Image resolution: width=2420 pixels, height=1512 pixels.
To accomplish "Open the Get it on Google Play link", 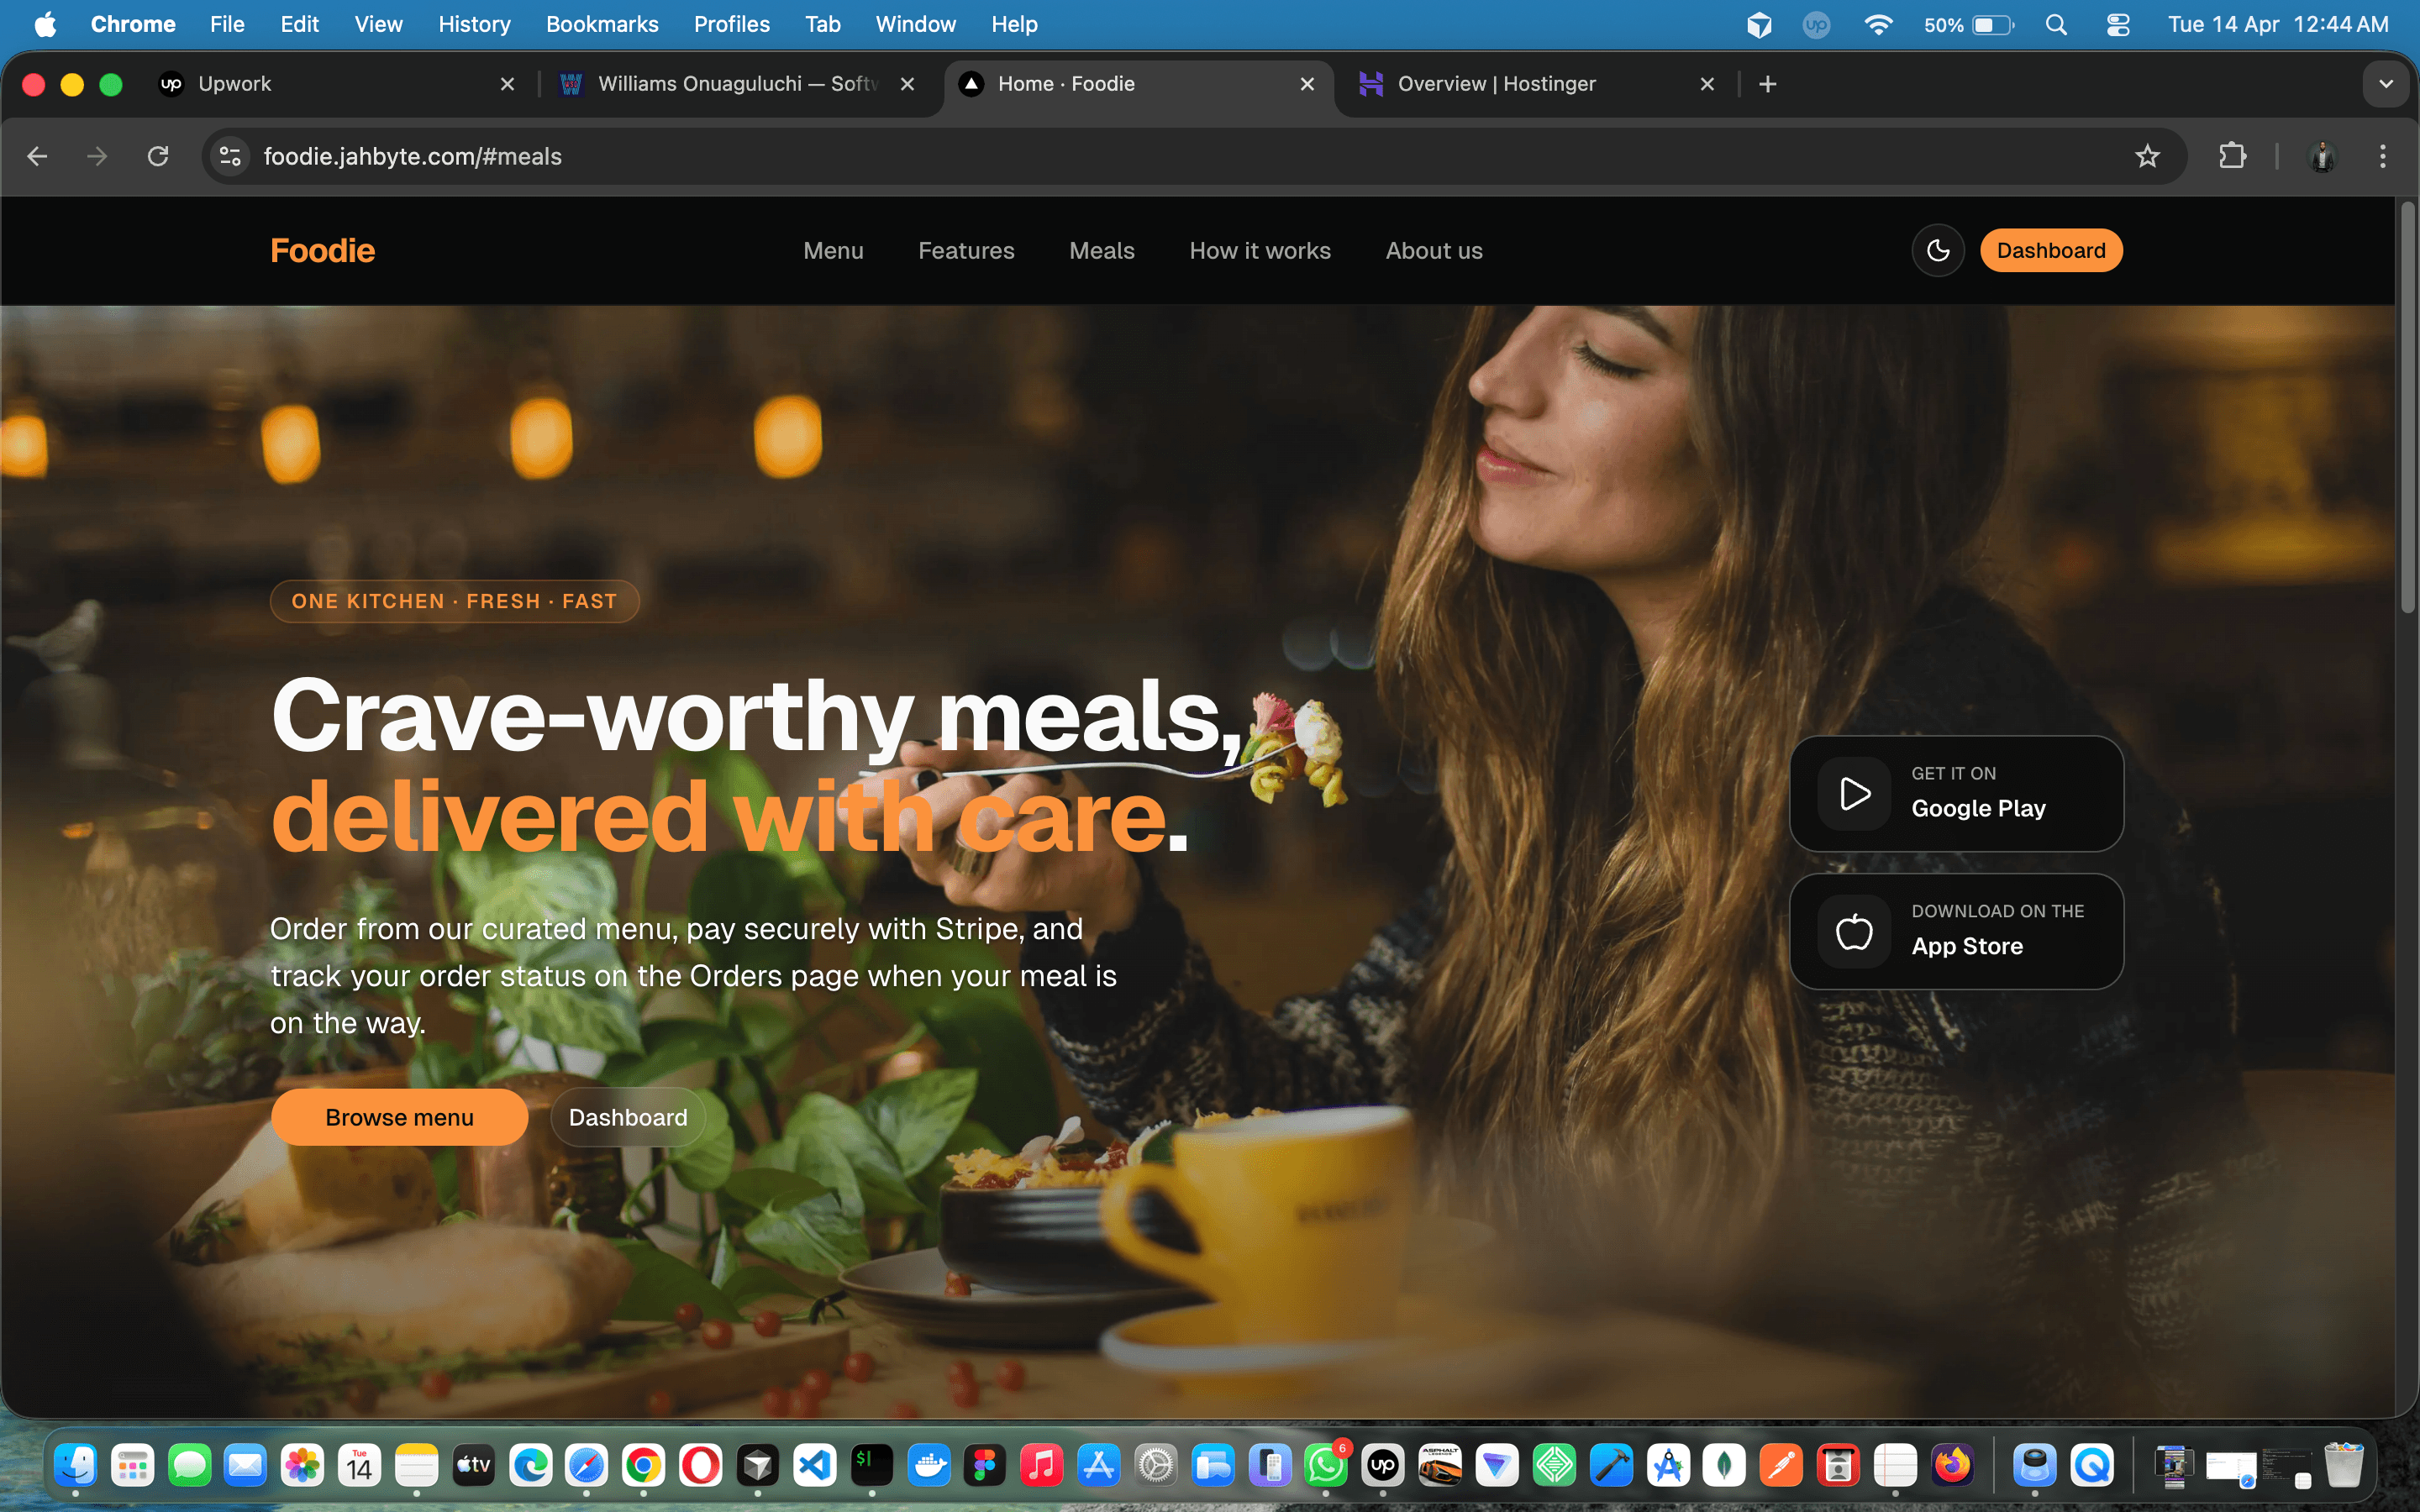I will coord(1955,793).
